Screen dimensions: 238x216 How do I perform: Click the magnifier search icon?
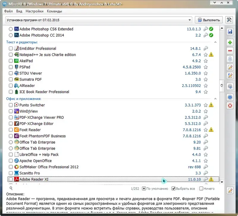[x=11, y=188]
